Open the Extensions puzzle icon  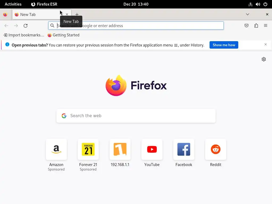(256, 26)
